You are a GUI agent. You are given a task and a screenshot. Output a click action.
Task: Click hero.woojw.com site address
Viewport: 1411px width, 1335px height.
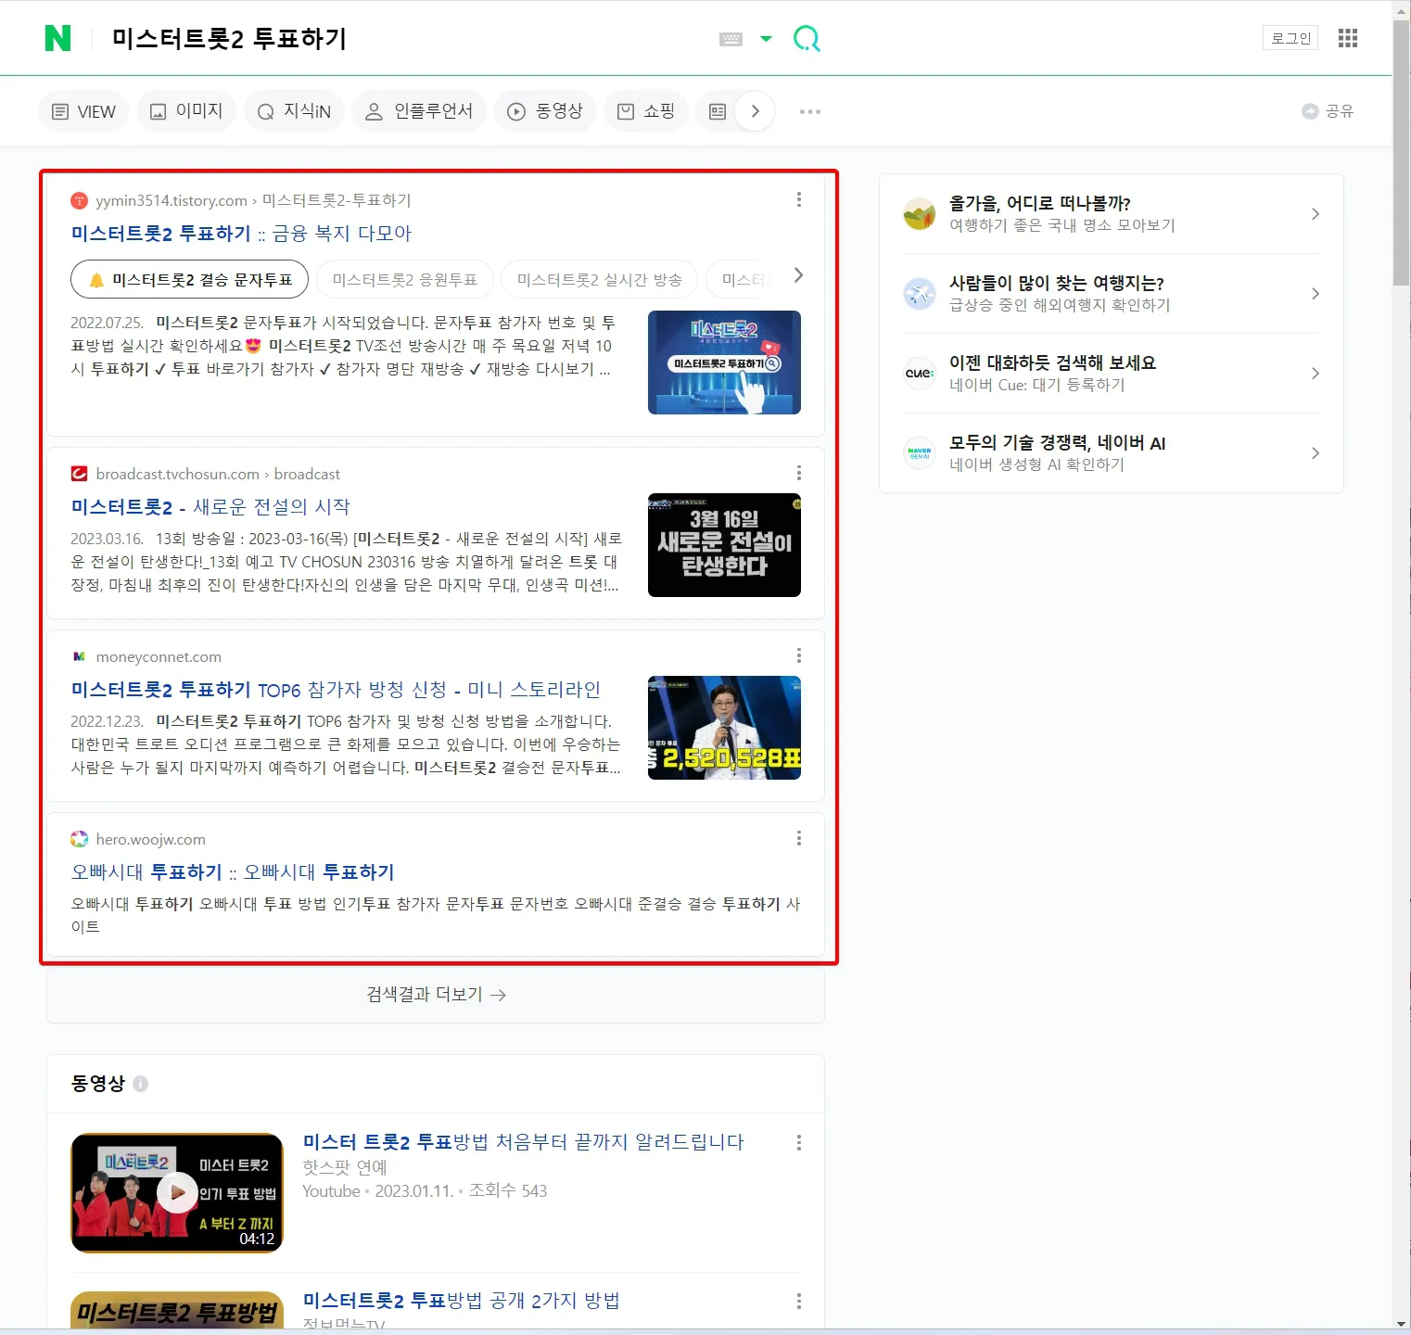(150, 839)
